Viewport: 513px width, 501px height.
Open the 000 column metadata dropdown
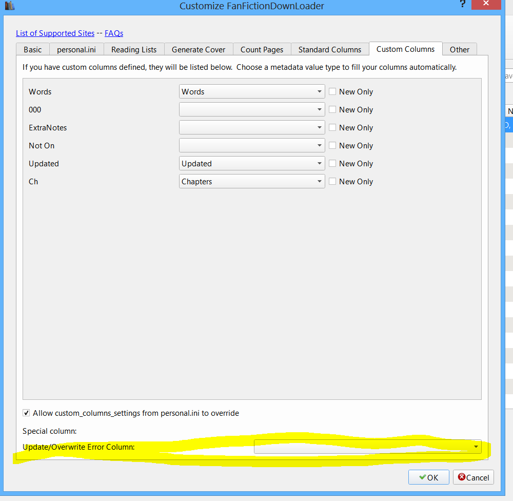(252, 109)
